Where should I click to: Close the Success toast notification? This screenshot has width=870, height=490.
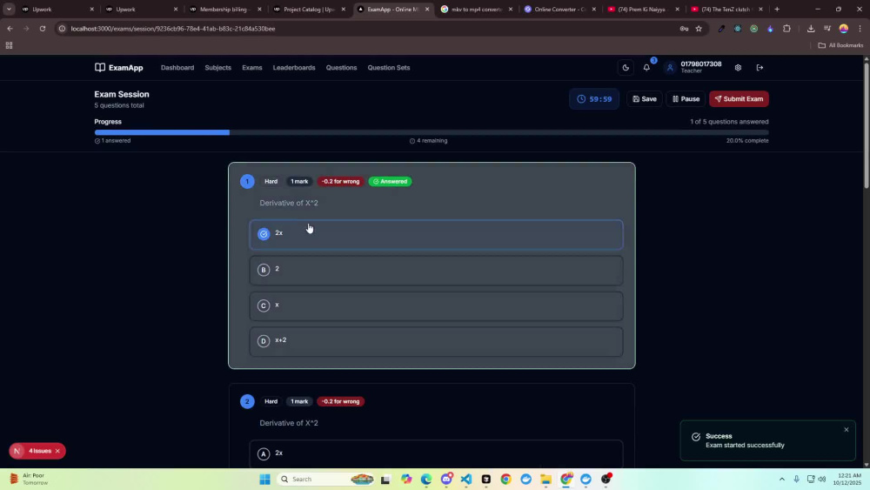(847, 430)
